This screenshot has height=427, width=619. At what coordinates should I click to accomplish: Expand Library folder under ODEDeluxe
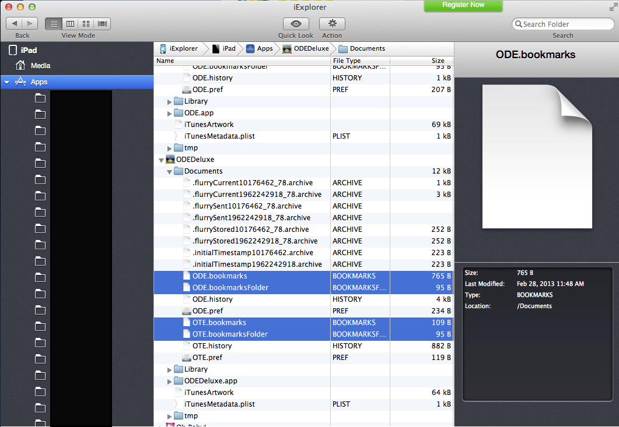(x=169, y=370)
